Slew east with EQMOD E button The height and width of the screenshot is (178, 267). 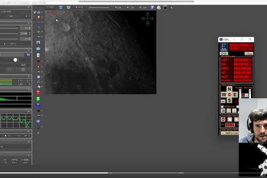pos(235,95)
